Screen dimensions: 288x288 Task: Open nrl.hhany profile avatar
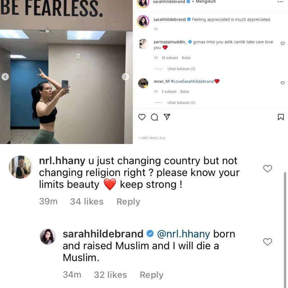click(x=21, y=167)
